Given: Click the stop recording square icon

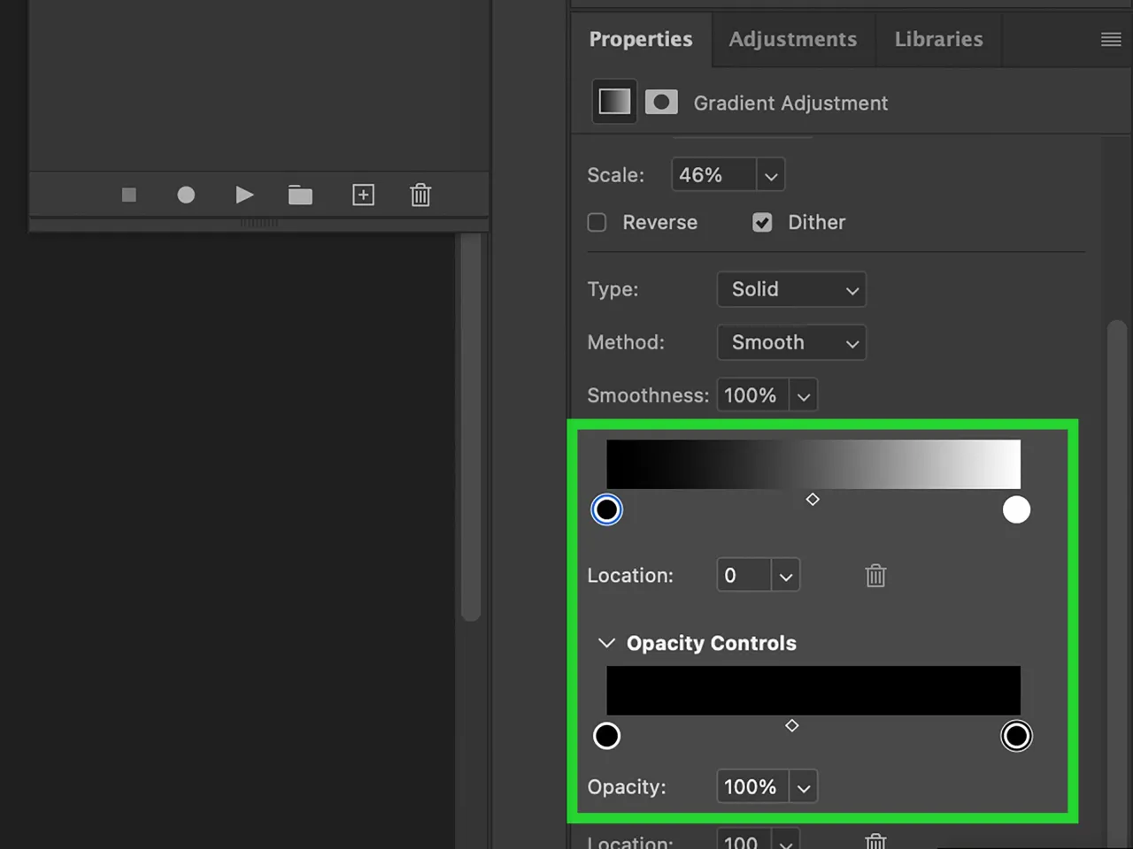Looking at the screenshot, I should pyautogui.click(x=129, y=195).
